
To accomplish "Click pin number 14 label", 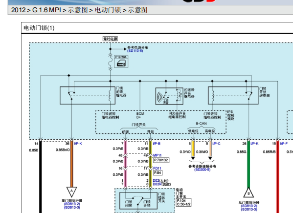I will (x=36, y=143).
